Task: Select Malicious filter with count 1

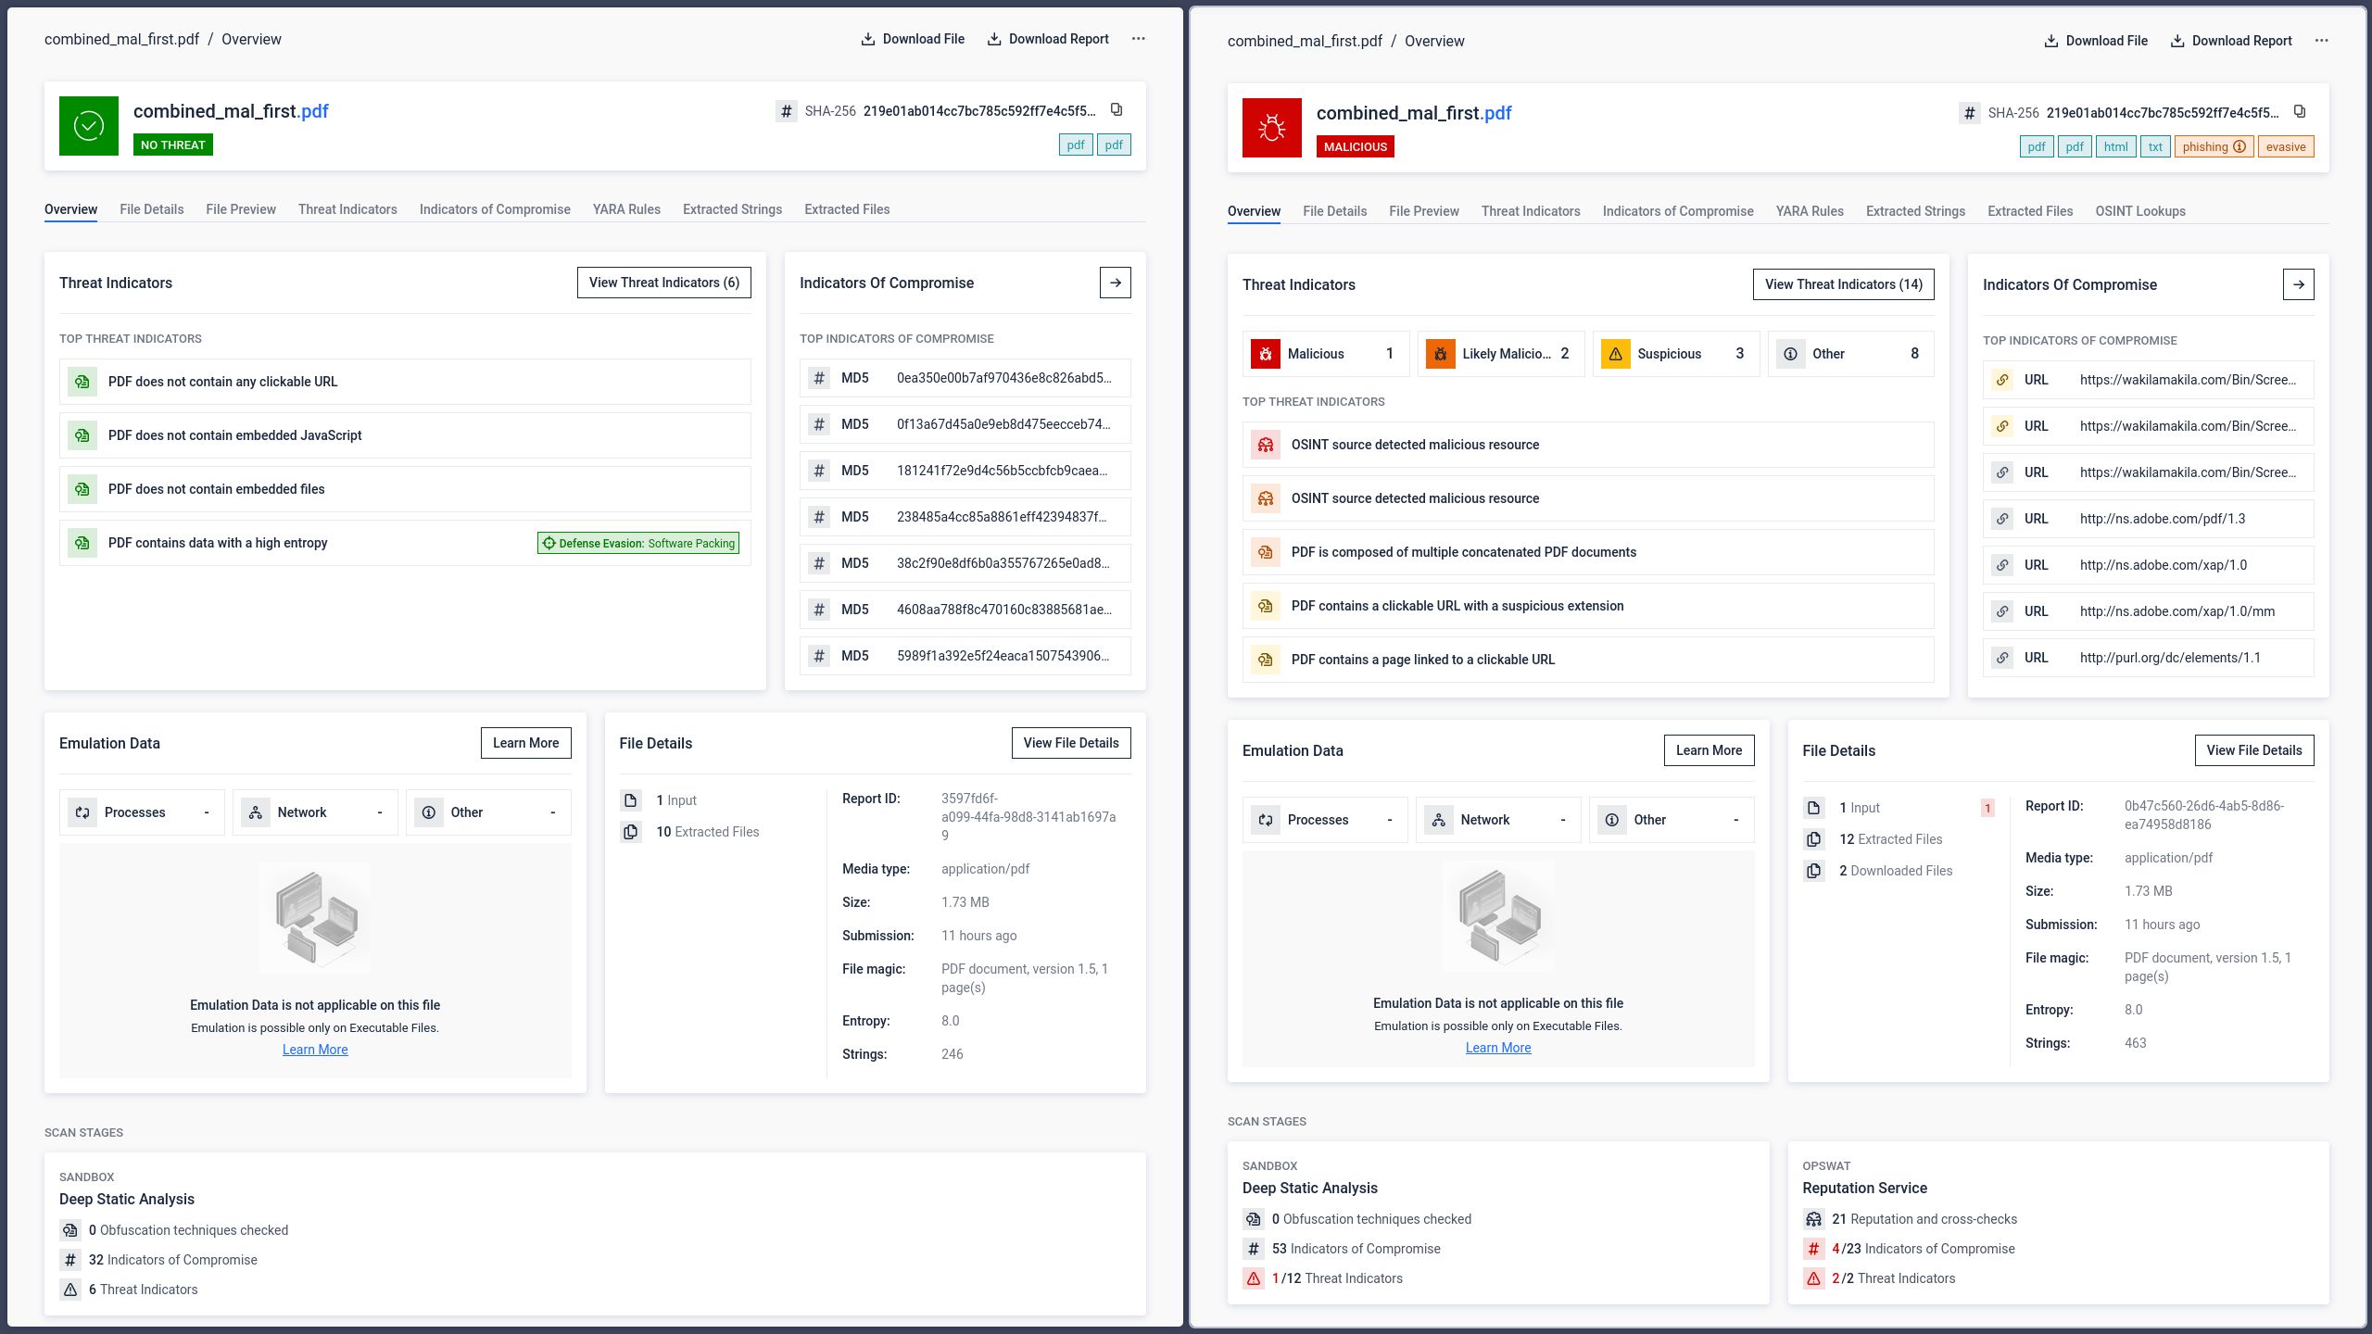Action: click(1325, 354)
